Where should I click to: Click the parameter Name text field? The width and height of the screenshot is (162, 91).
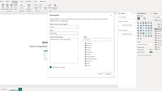[x=64, y=33]
